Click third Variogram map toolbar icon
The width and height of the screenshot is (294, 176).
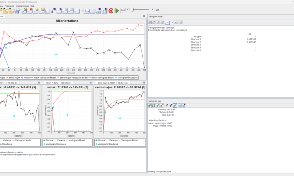(158, 106)
